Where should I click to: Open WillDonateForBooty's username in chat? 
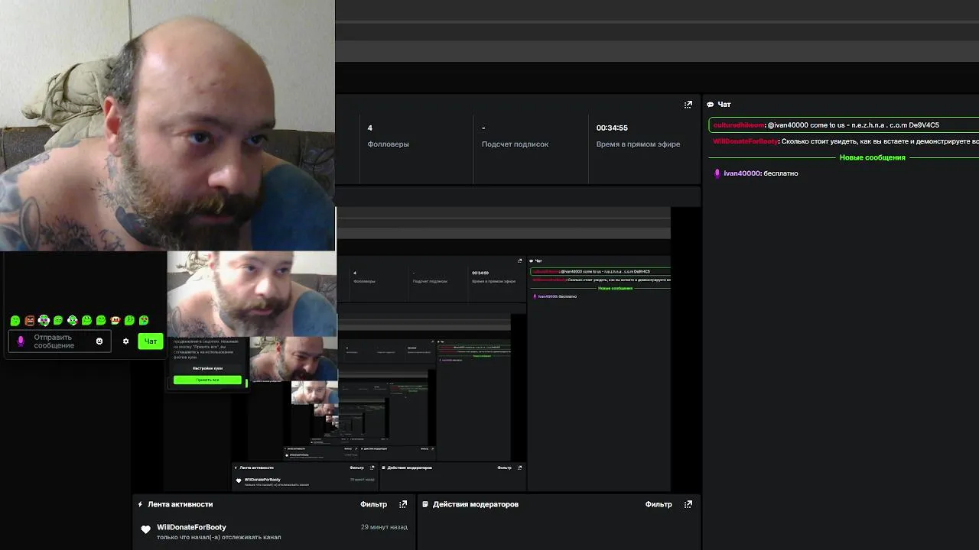(746, 141)
